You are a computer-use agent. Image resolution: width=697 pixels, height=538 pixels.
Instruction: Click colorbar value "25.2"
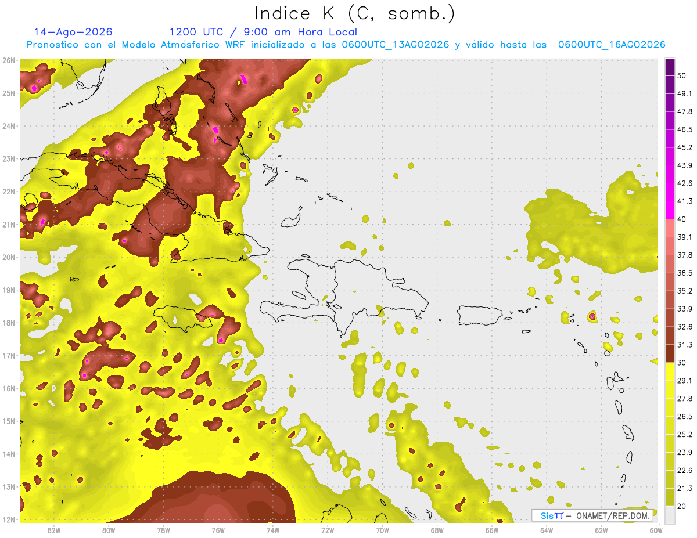click(684, 435)
